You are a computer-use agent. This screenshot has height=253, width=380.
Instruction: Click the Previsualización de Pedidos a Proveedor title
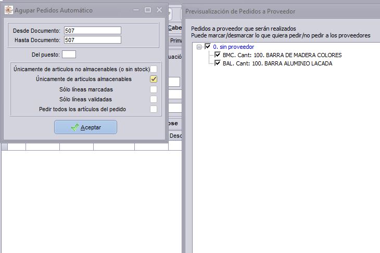pos(240,11)
